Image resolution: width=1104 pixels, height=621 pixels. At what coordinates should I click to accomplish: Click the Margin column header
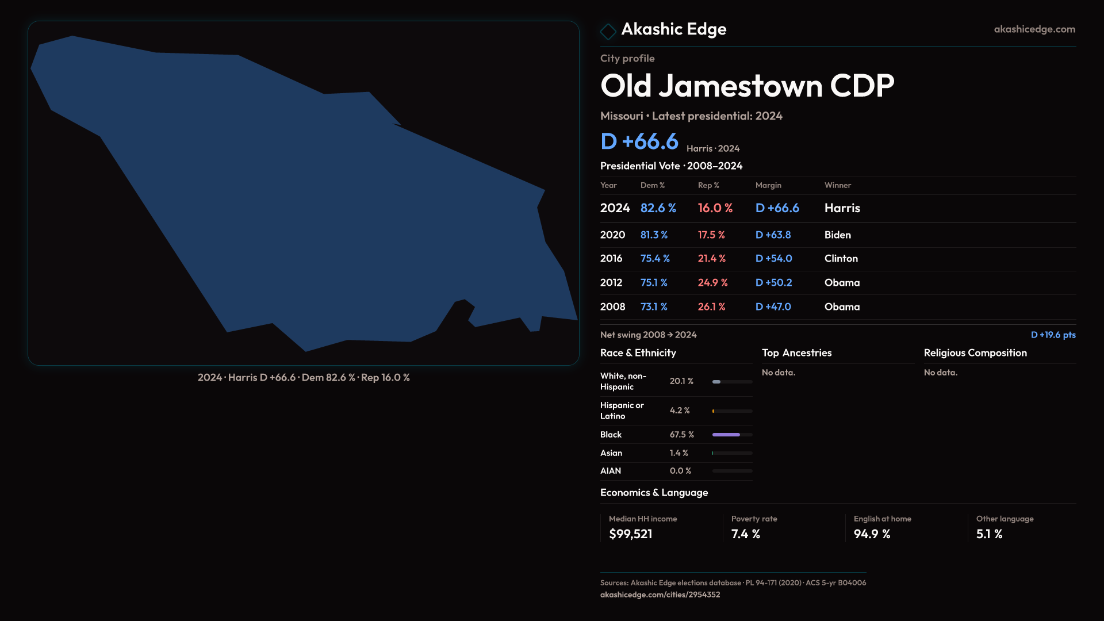point(768,185)
